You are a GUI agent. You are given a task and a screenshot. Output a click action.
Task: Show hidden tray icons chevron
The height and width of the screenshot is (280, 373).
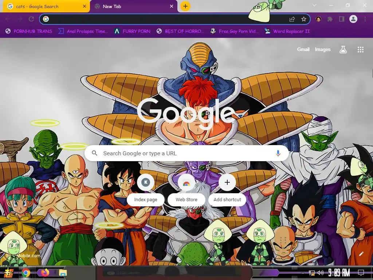point(303,273)
